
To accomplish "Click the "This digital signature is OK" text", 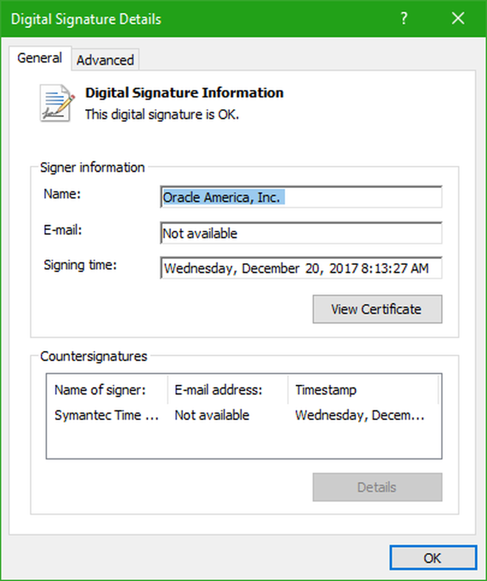I will point(162,114).
